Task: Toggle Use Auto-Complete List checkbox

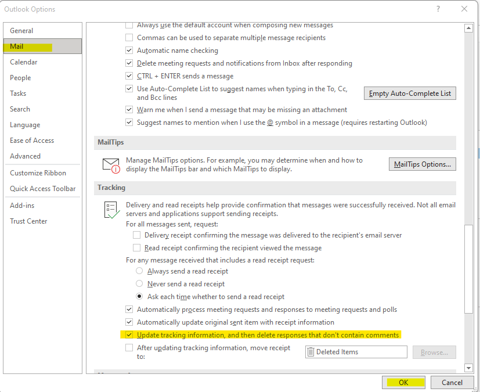Action: click(x=129, y=89)
